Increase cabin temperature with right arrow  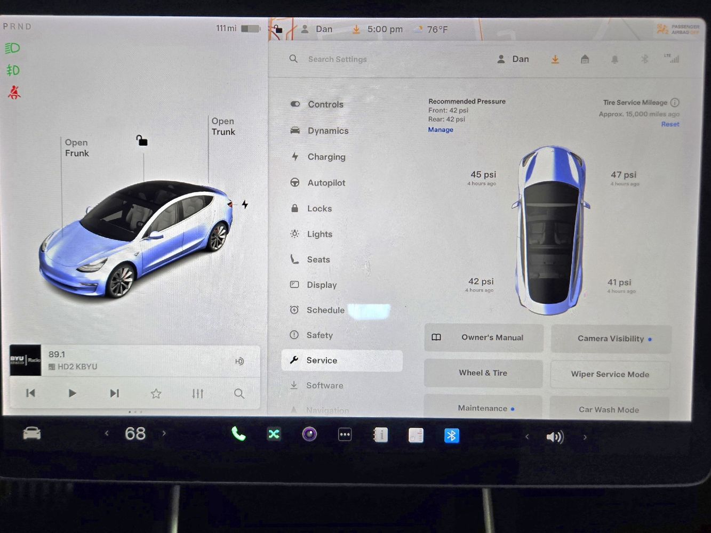click(164, 433)
